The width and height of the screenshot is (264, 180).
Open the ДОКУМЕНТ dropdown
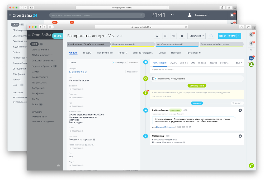coord(197,36)
